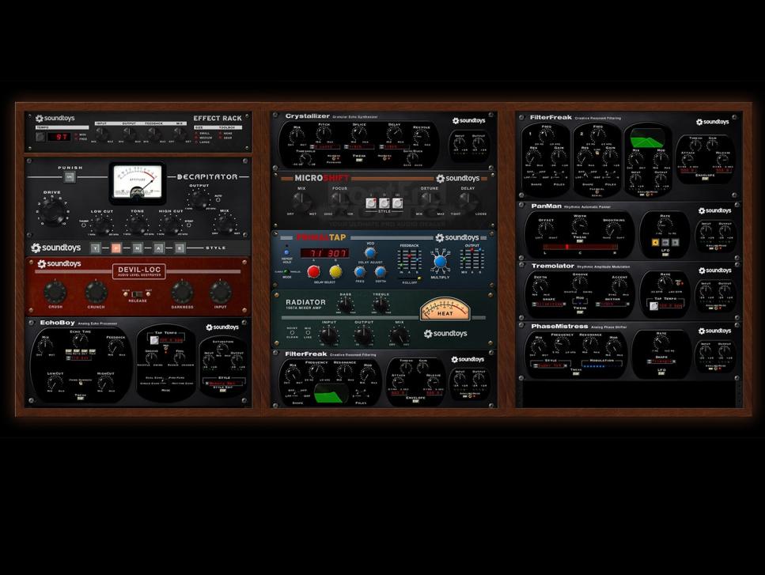Screen dimensions: 765x575
Task: Open the Rhythm pattern selector on Tremolator
Action: (611, 304)
